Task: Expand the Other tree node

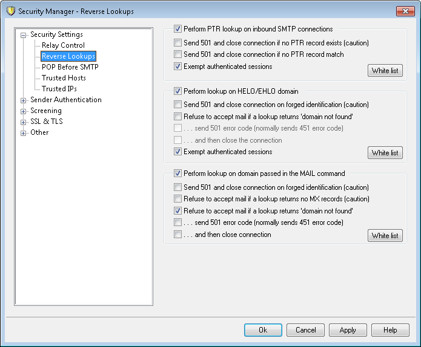Action: tap(24, 133)
